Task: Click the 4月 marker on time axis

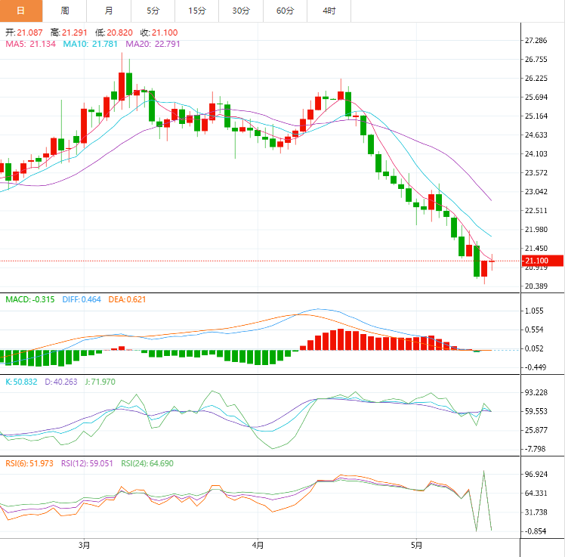Action: [x=258, y=545]
